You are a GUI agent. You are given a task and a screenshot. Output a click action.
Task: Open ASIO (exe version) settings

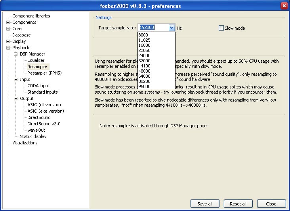pyautogui.click(x=46, y=111)
